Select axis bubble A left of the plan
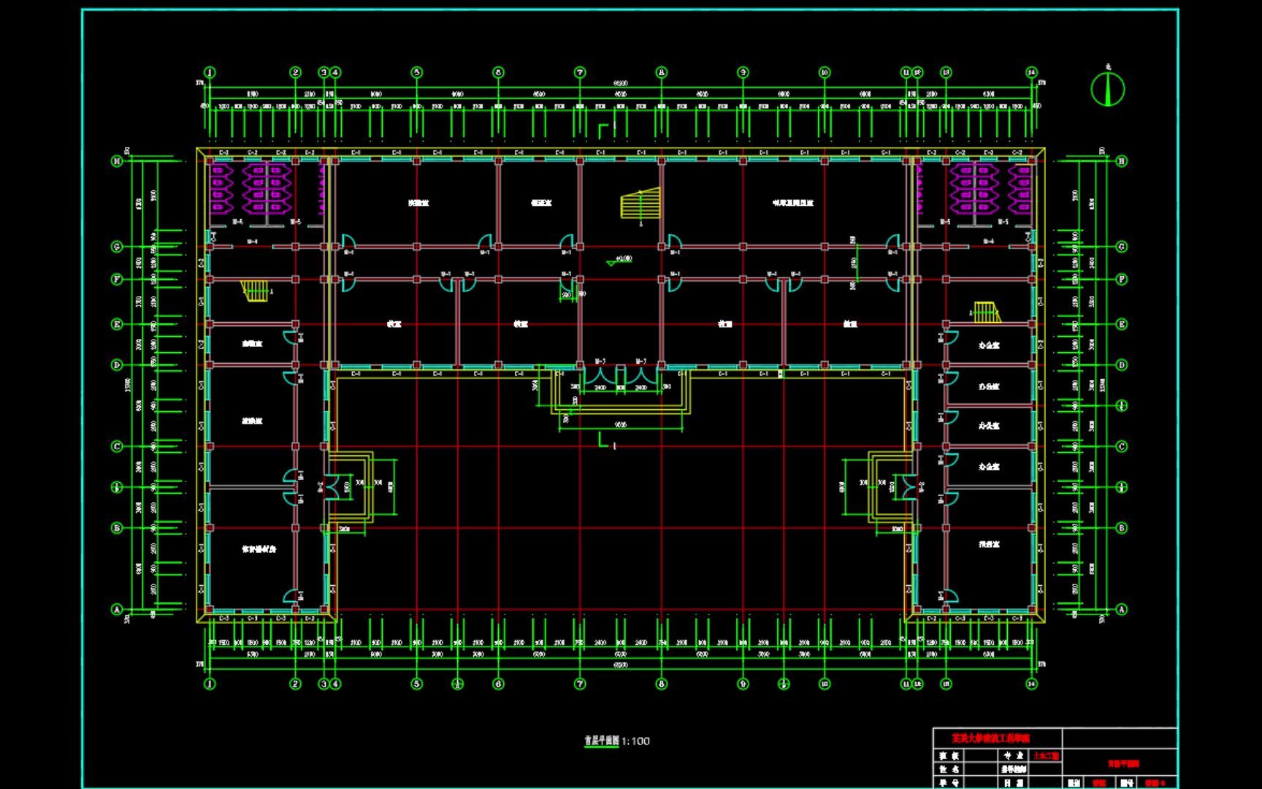 pos(117,609)
